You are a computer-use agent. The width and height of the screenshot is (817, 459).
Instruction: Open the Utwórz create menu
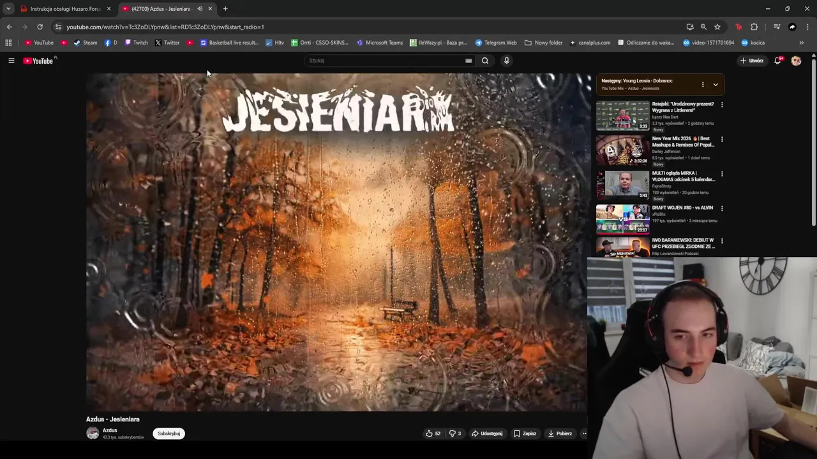tap(752, 61)
